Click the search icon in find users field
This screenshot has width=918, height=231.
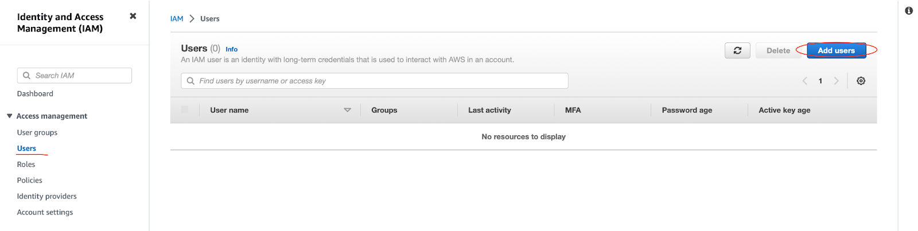tap(190, 81)
